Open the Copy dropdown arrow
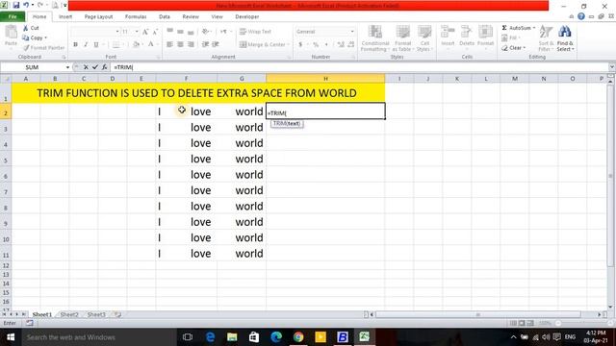This screenshot has height=346, width=616. [x=46, y=37]
